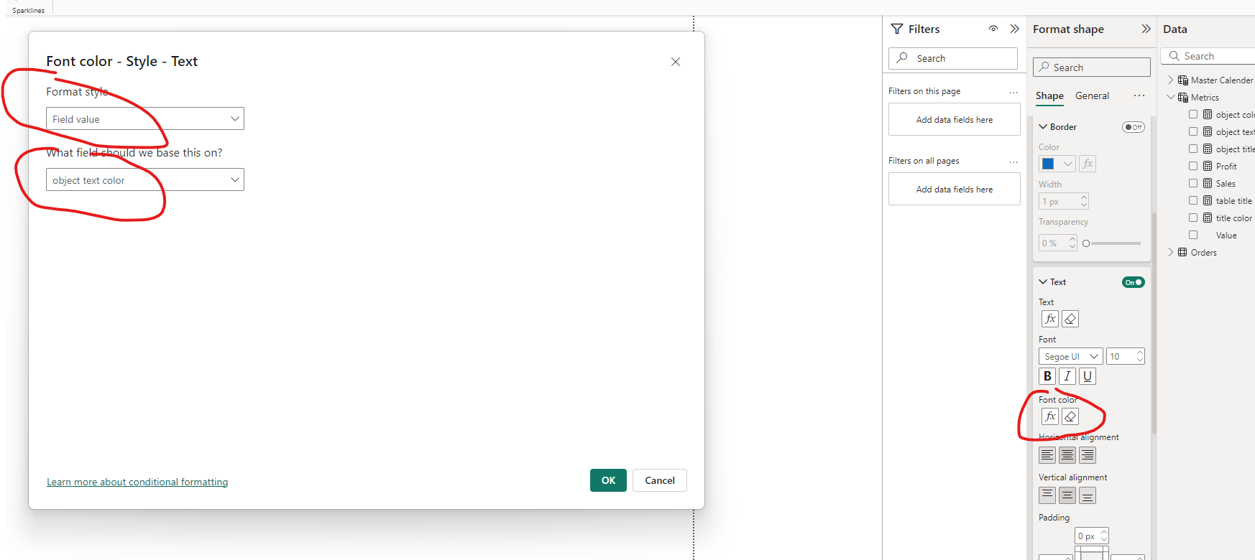Switch to the Shape tab

(1049, 95)
